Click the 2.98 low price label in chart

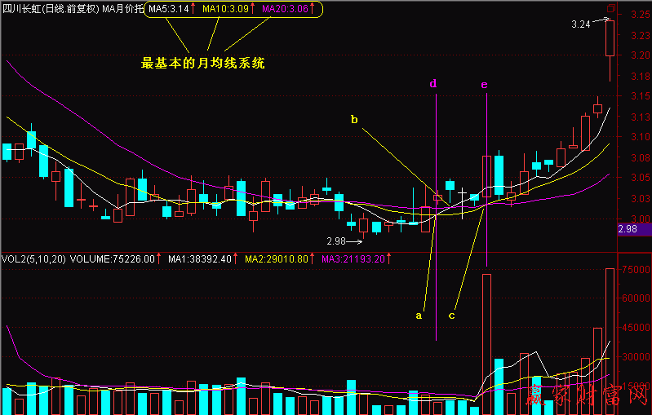(x=336, y=241)
